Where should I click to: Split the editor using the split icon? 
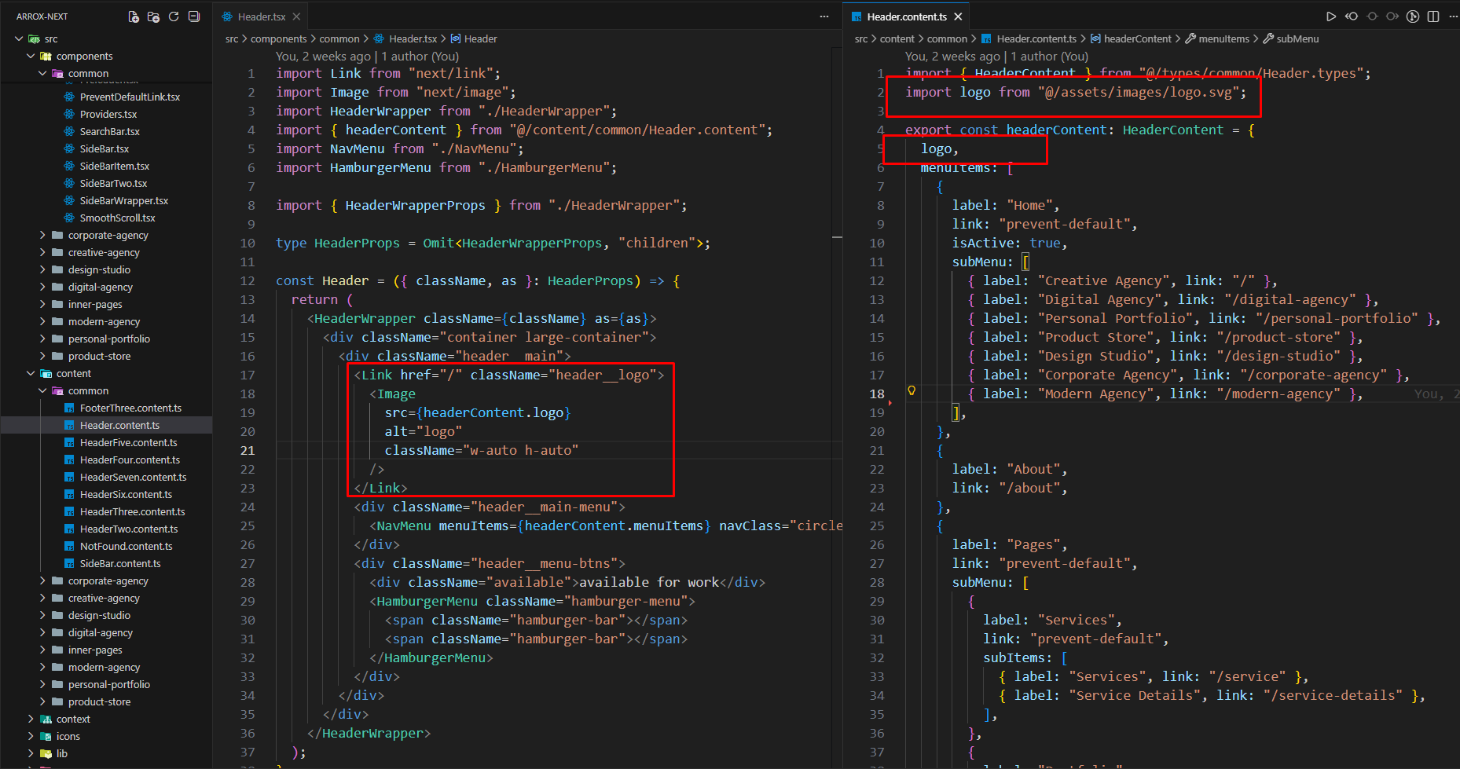coord(1433,16)
